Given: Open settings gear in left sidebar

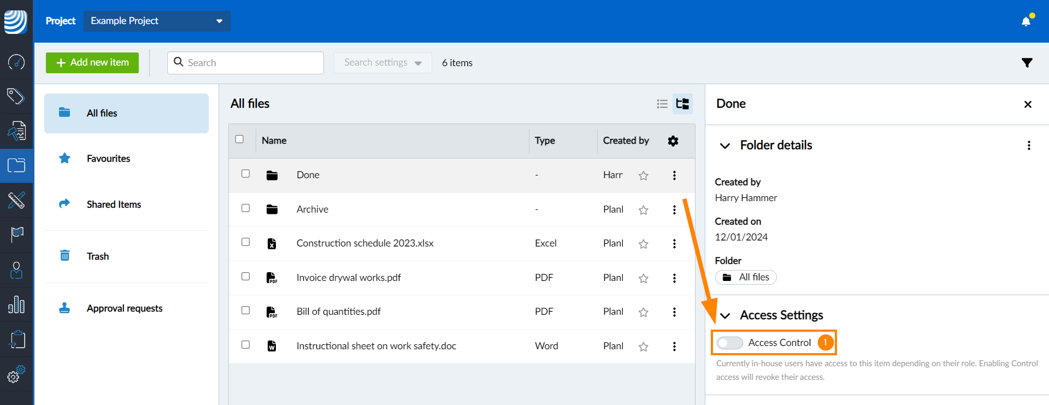Looking at the screenshot, I should point(16,374).
